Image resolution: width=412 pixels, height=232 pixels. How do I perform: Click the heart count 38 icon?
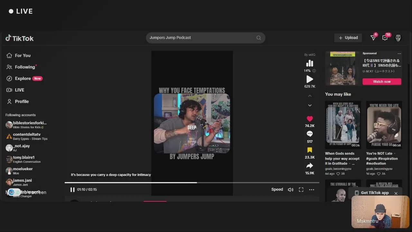pos(338,174)
